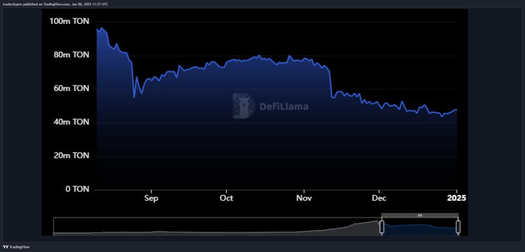Click the 60m TON axis label
Viewport: 525px width, 252px height.
[72, 88]
